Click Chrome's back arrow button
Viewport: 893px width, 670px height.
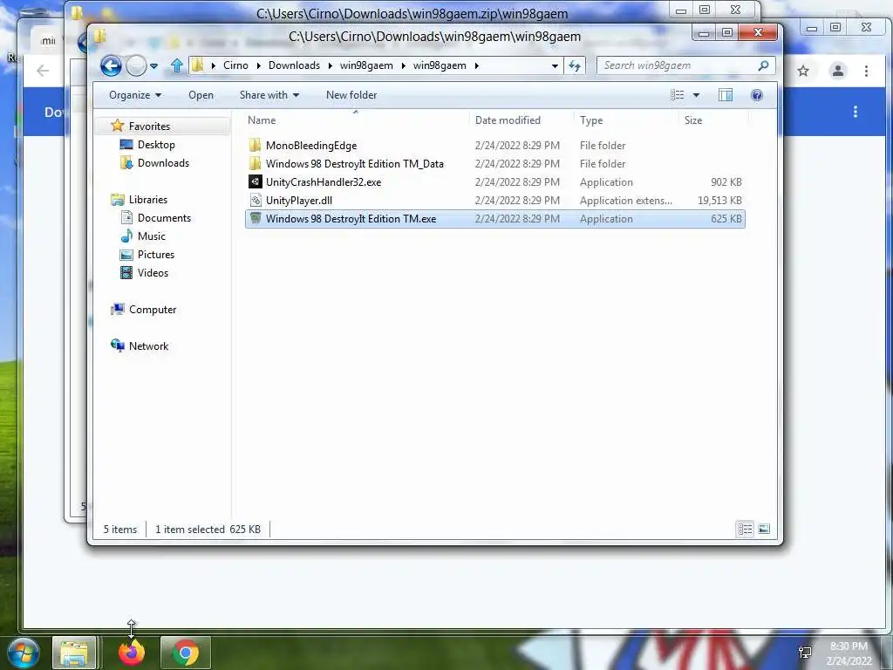pyautogui.click(x=42, y=71)
